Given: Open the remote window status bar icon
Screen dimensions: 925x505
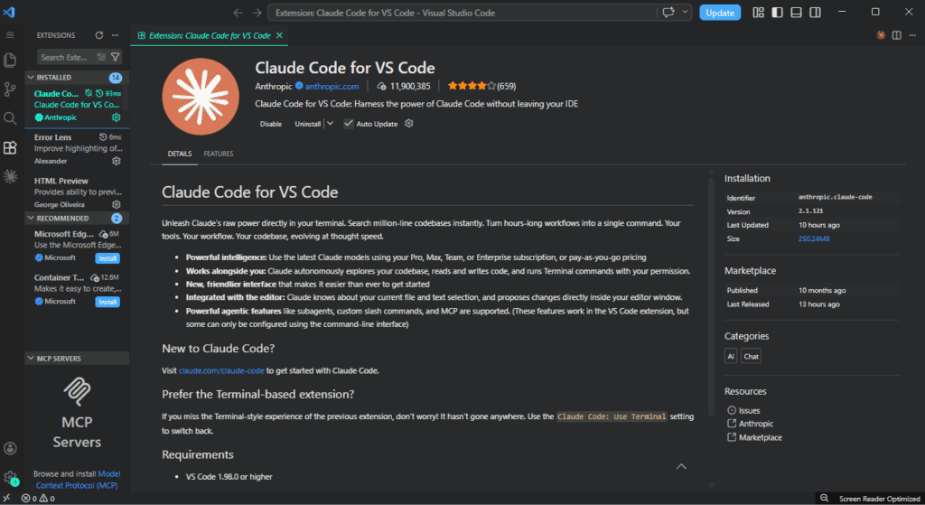Looking at the screenshot, I should coord(6,499).
